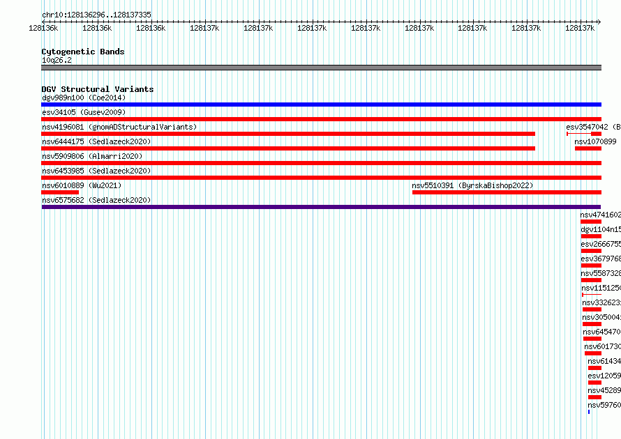Click the chr10:128136296..128137335 region label
Screen dimensions: 621x439
tap(96, 15)
